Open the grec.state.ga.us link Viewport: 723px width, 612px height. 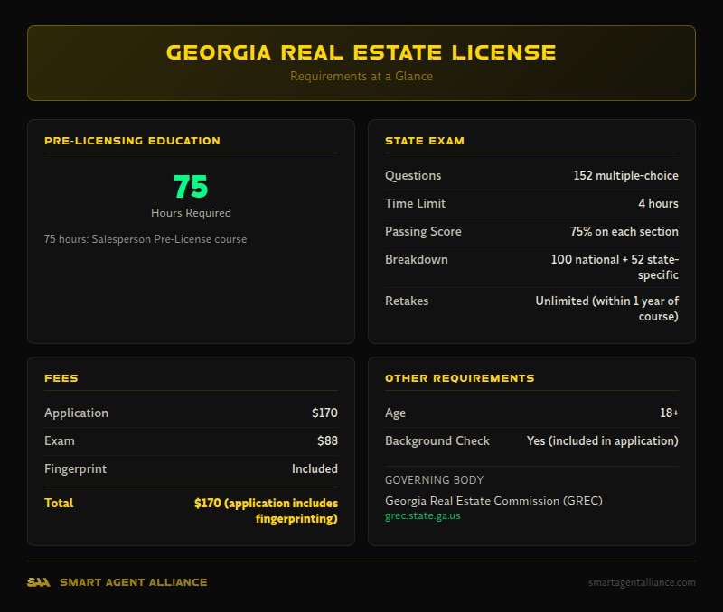423,515
